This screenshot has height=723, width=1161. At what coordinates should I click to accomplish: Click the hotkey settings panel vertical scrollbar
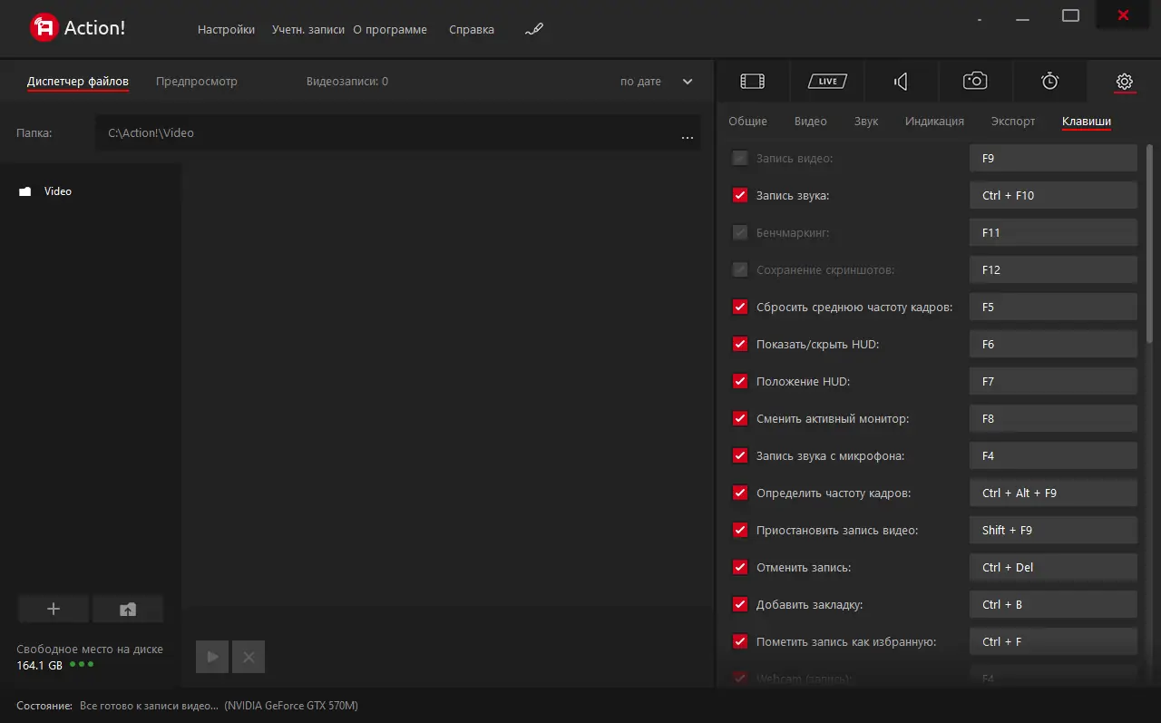(1150, 243)
